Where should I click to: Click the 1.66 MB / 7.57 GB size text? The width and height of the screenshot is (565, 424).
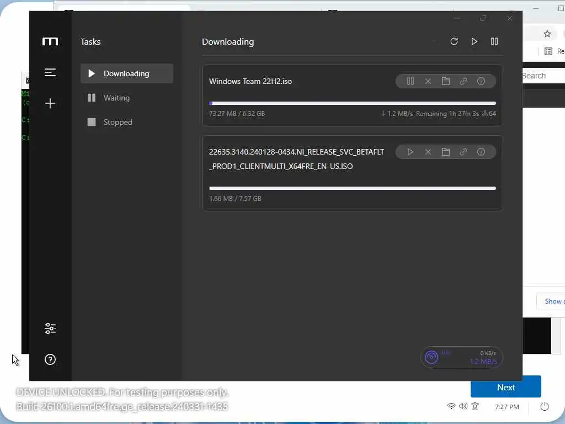click(x=235, y=199)
